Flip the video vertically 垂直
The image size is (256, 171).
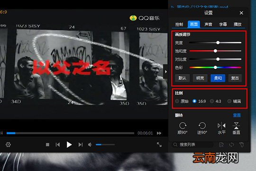236,128
